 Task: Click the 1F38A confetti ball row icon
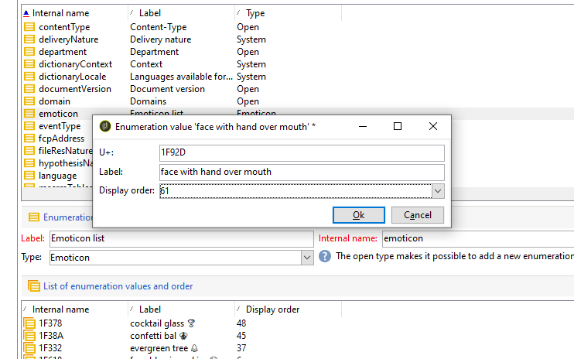coord(29,336)
